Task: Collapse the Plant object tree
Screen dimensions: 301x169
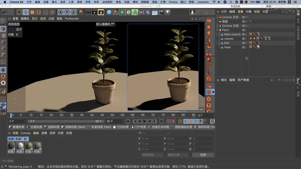Action: [x=217, y=30]
